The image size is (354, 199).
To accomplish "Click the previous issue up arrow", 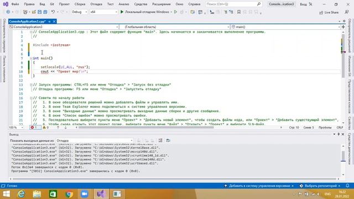I will click(x=58, y=128).
